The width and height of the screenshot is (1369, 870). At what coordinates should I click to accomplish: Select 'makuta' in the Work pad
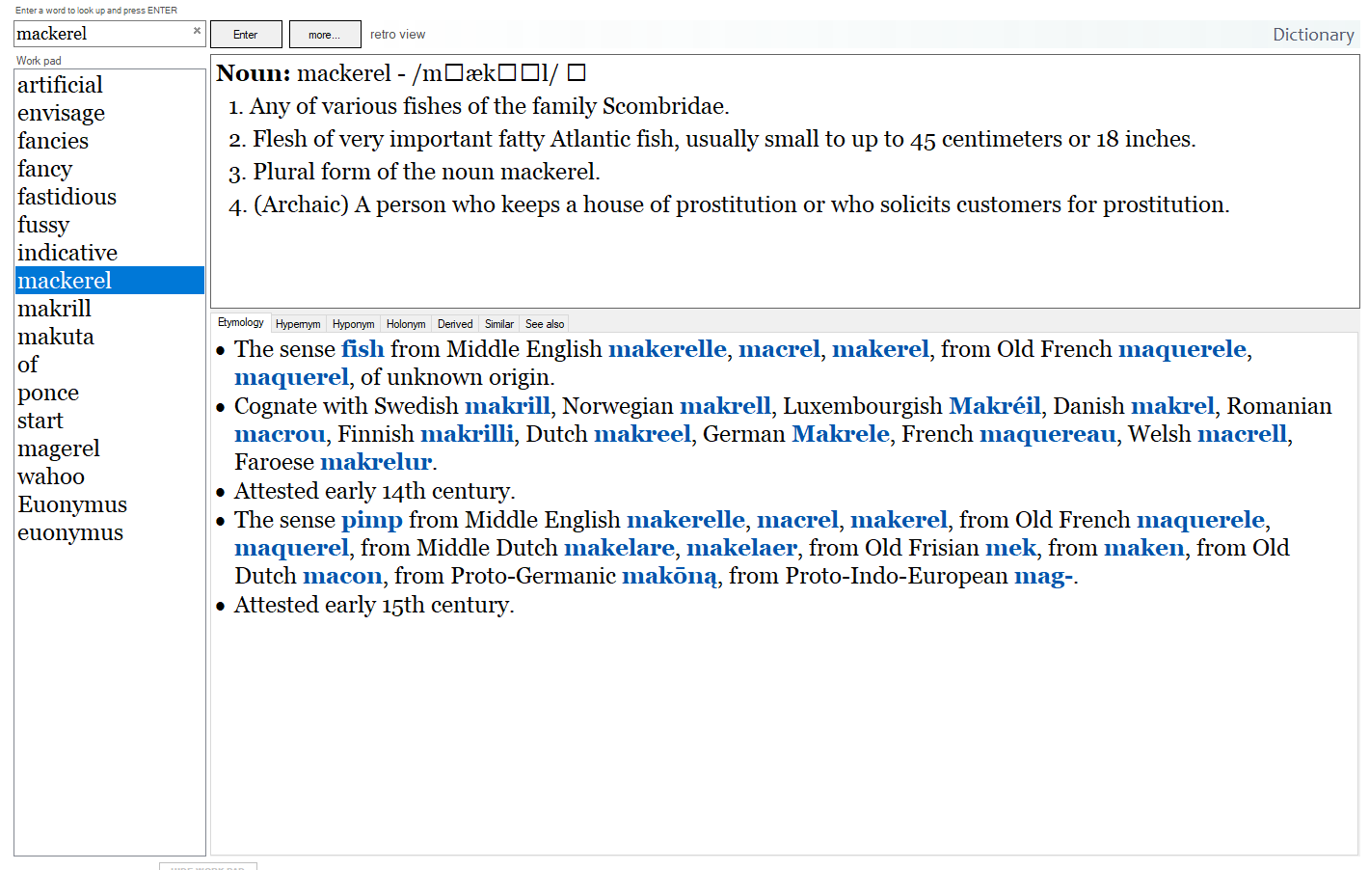coord(110,337)
